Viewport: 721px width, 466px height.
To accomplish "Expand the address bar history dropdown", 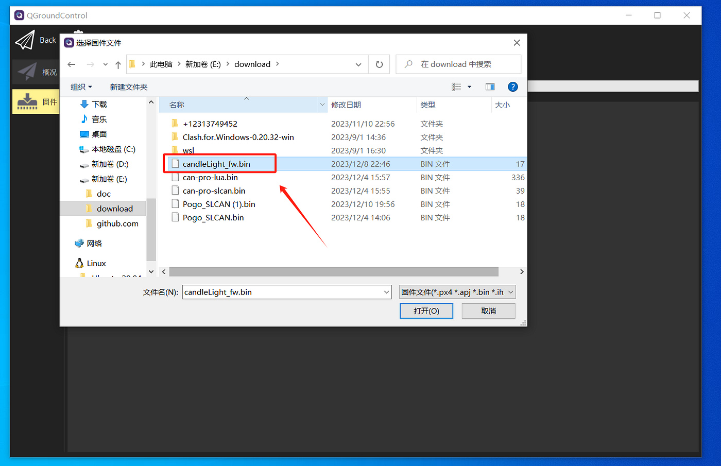I will [358, 64].
